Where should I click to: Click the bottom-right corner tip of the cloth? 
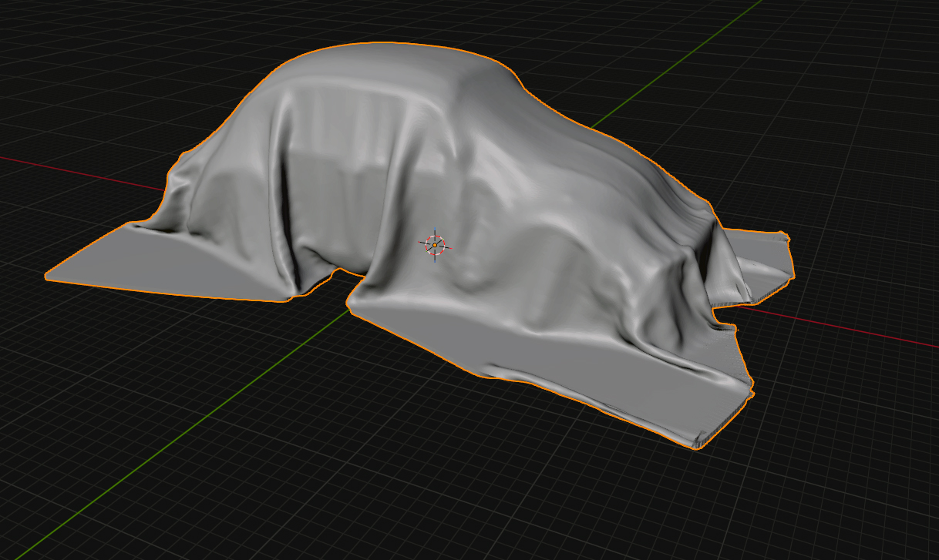698,447
